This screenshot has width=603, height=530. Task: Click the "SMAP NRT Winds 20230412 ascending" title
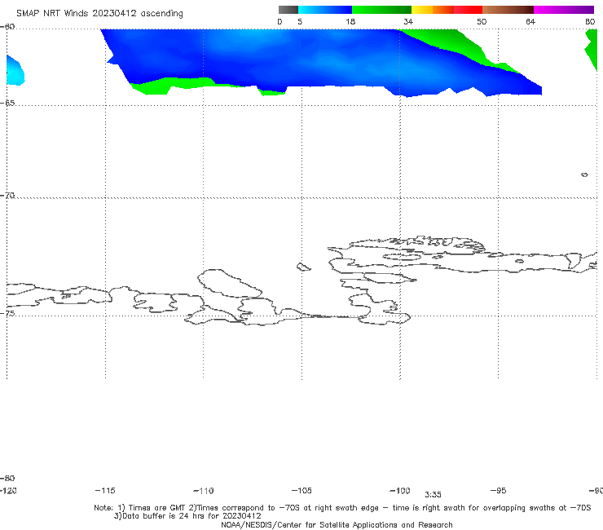click(99, 14)
